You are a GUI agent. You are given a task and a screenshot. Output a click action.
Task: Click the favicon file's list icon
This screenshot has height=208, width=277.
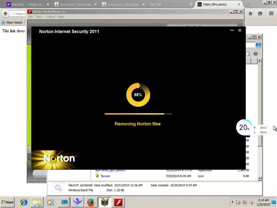[x=97, y=176]
